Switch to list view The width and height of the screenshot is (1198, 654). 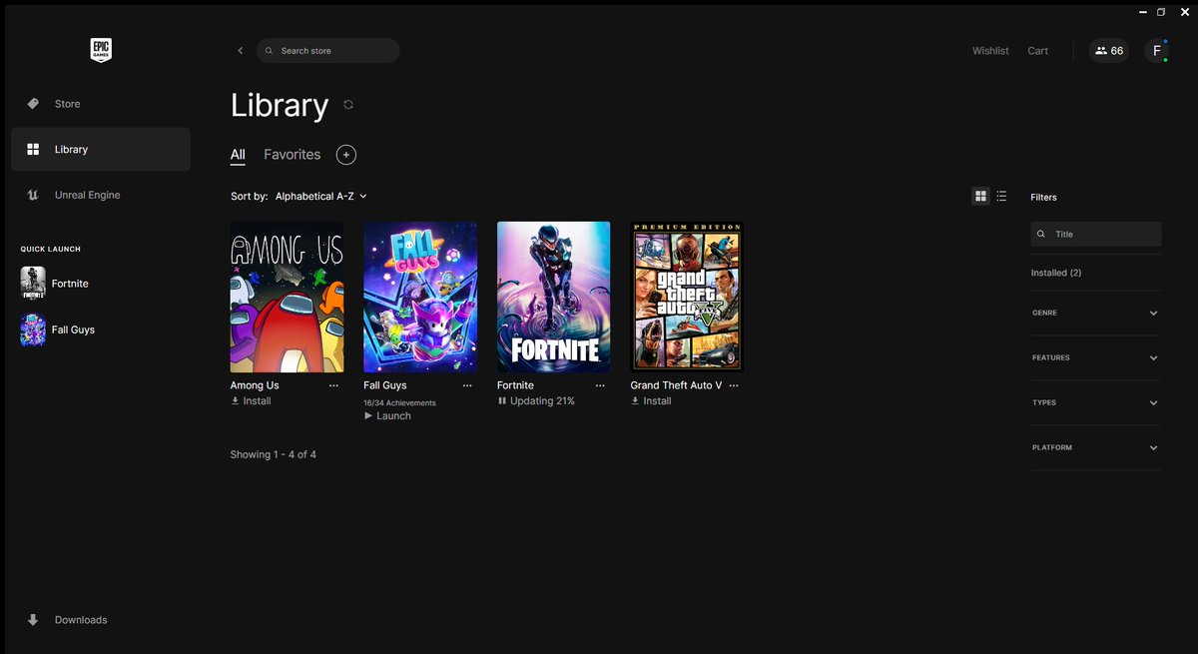click(1001, 197)
